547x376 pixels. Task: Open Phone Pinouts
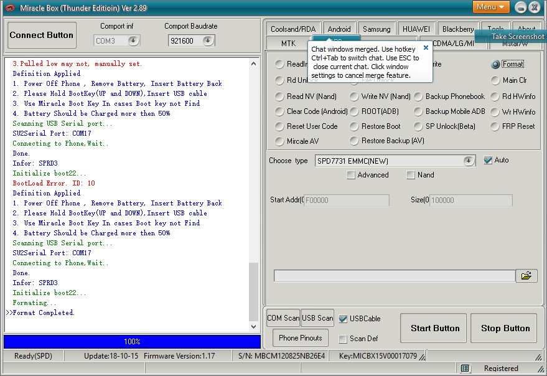[301, 337]
